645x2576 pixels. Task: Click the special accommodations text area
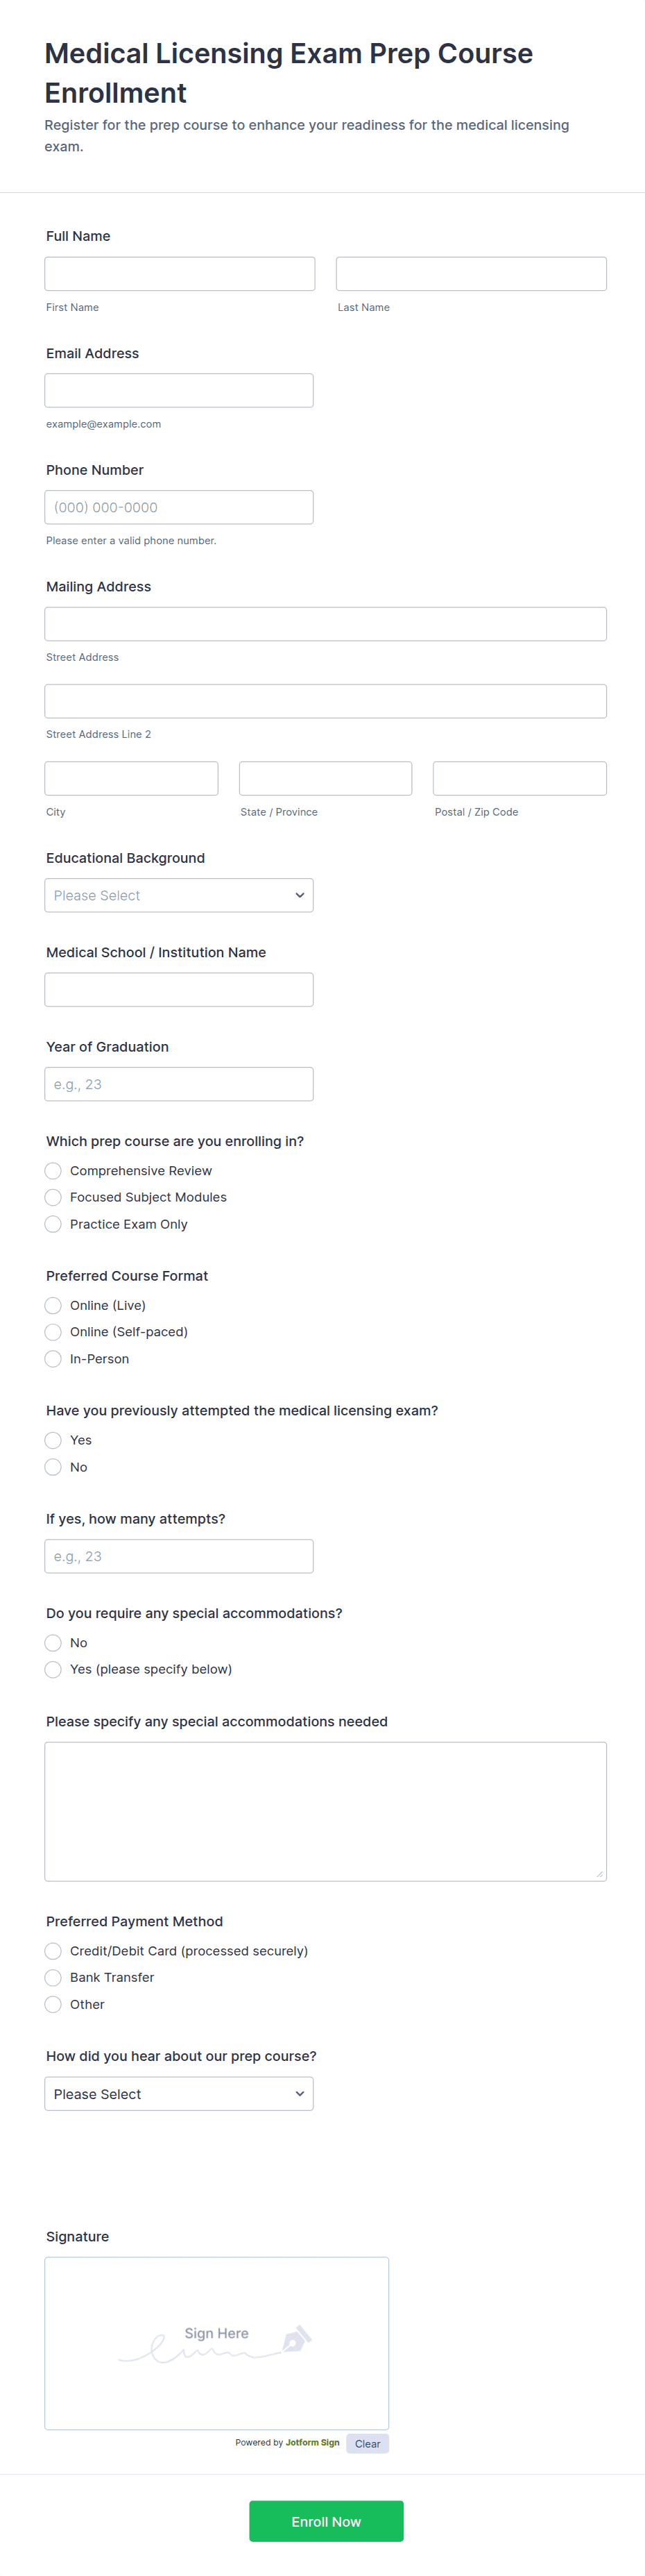(x=325, y=1811)
